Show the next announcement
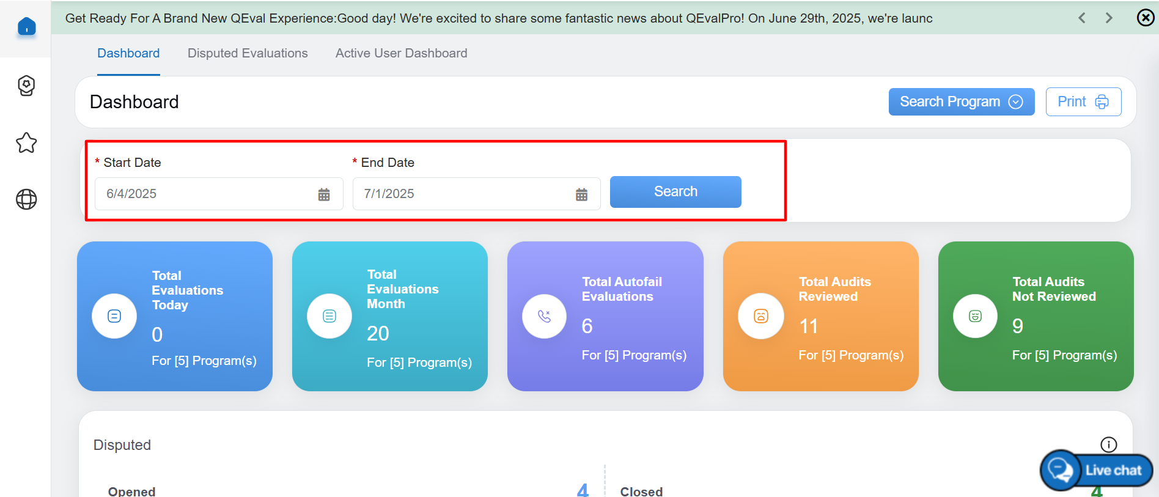 (x=1109, y=18)
